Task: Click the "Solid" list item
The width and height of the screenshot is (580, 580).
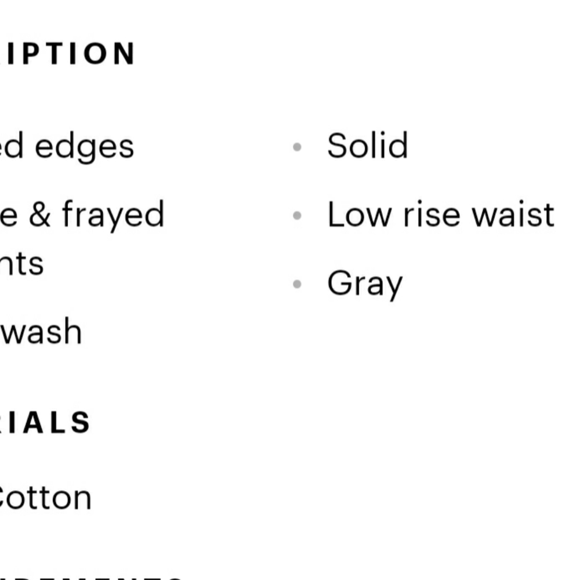Action: tap(367, 146)
